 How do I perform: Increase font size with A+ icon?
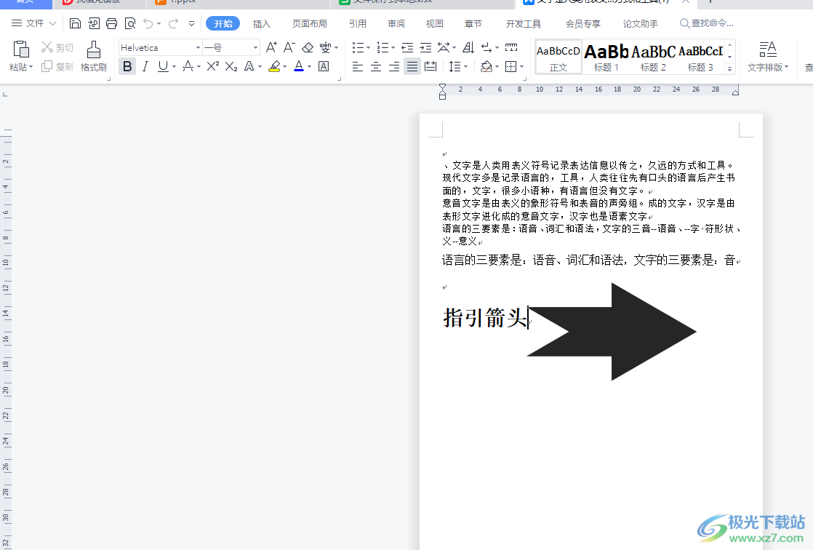pos(271,48)
